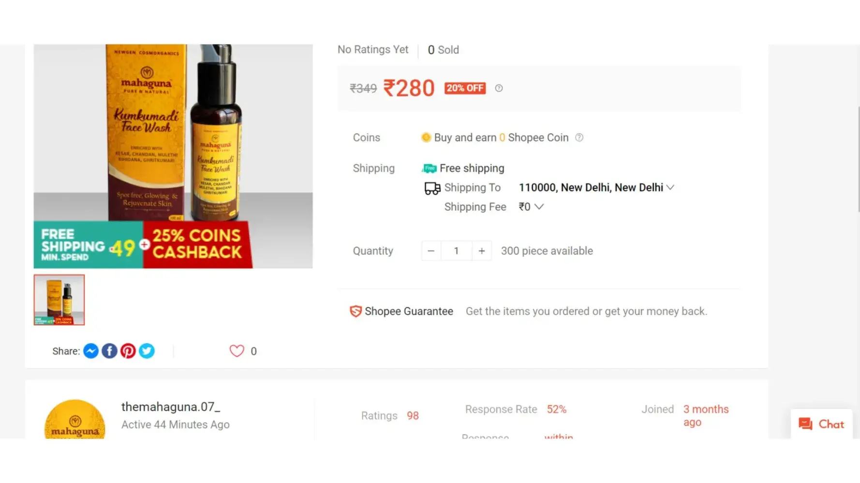Decrease quantity with minus button
The height and width of the screenshot is (483, 860).
point(431,251)
